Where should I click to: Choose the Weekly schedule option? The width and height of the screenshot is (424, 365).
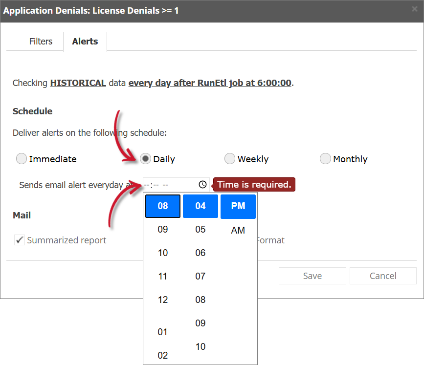230,158
